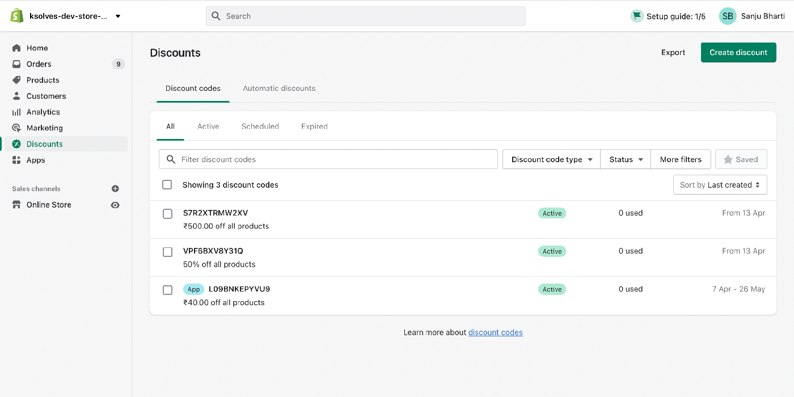Screen dimensions: 794x397
Task: Open the Sort by Last created dropdown
Action: 720,185
